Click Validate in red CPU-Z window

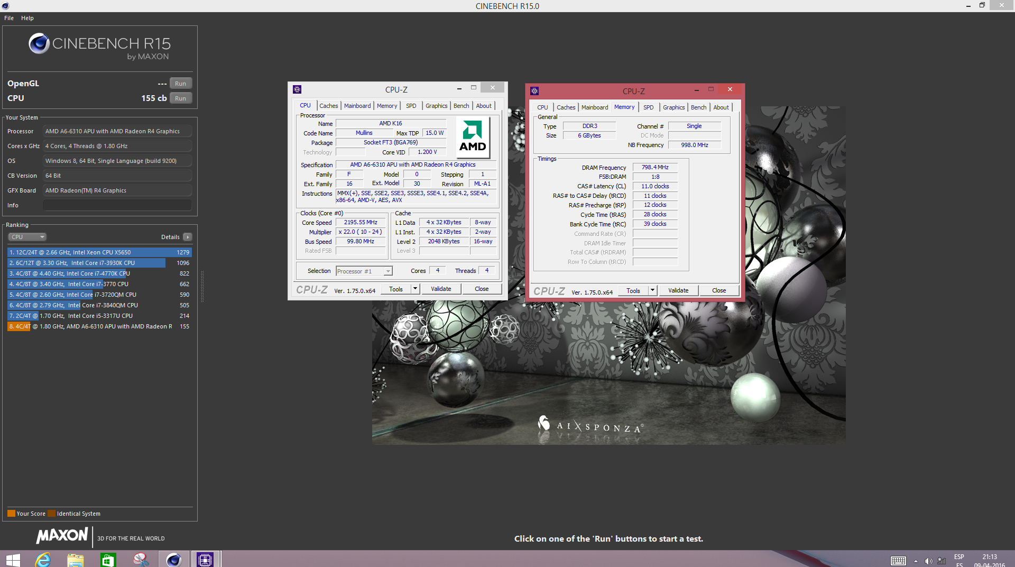[x=678, y=291]
